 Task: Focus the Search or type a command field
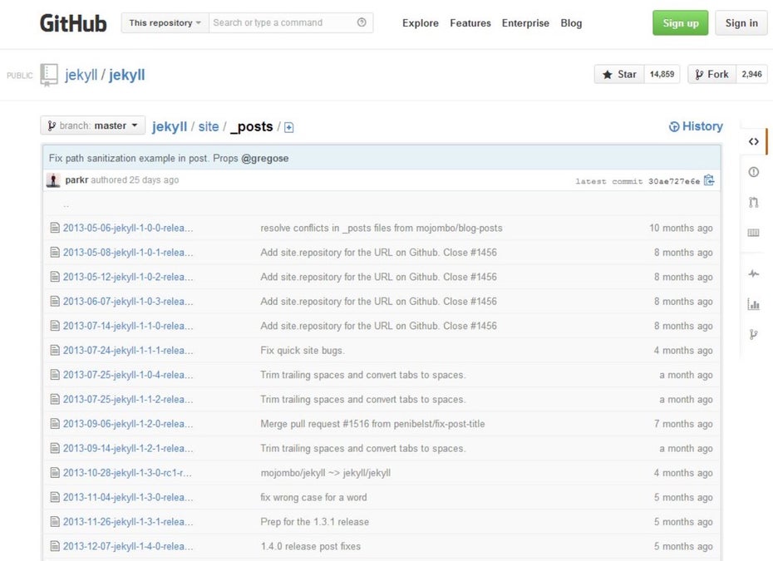pyautogui.click(x=291, y=22)
